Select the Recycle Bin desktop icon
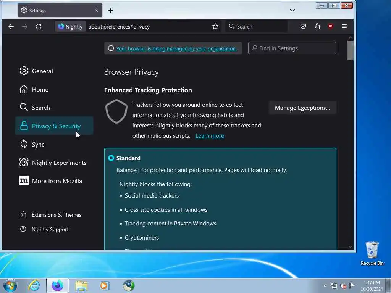The width and height of the screenshot is (391, 293). pos(372,253)
